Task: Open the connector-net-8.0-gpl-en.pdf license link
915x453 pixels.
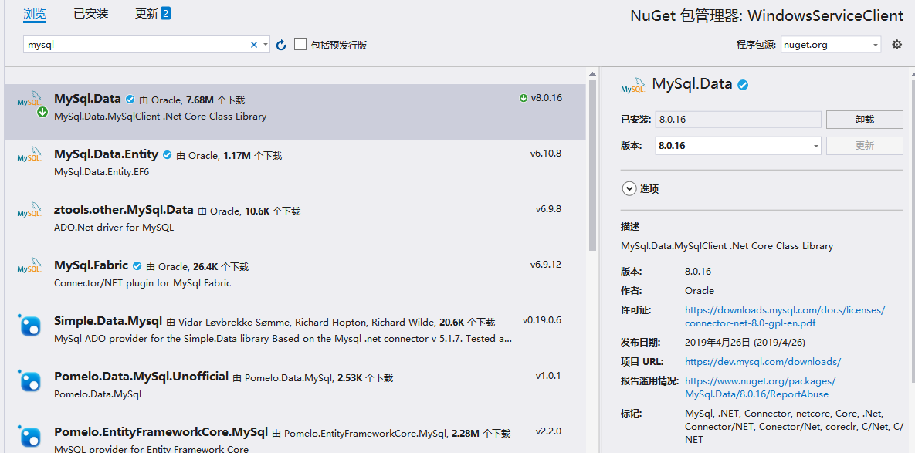Action: [x=785, y=316]
